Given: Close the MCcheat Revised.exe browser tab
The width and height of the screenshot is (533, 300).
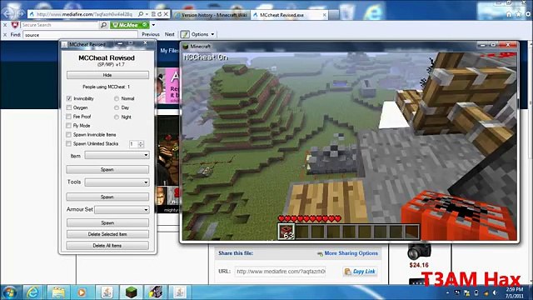Looking at the screenshot, I should (x=324, y=15).
